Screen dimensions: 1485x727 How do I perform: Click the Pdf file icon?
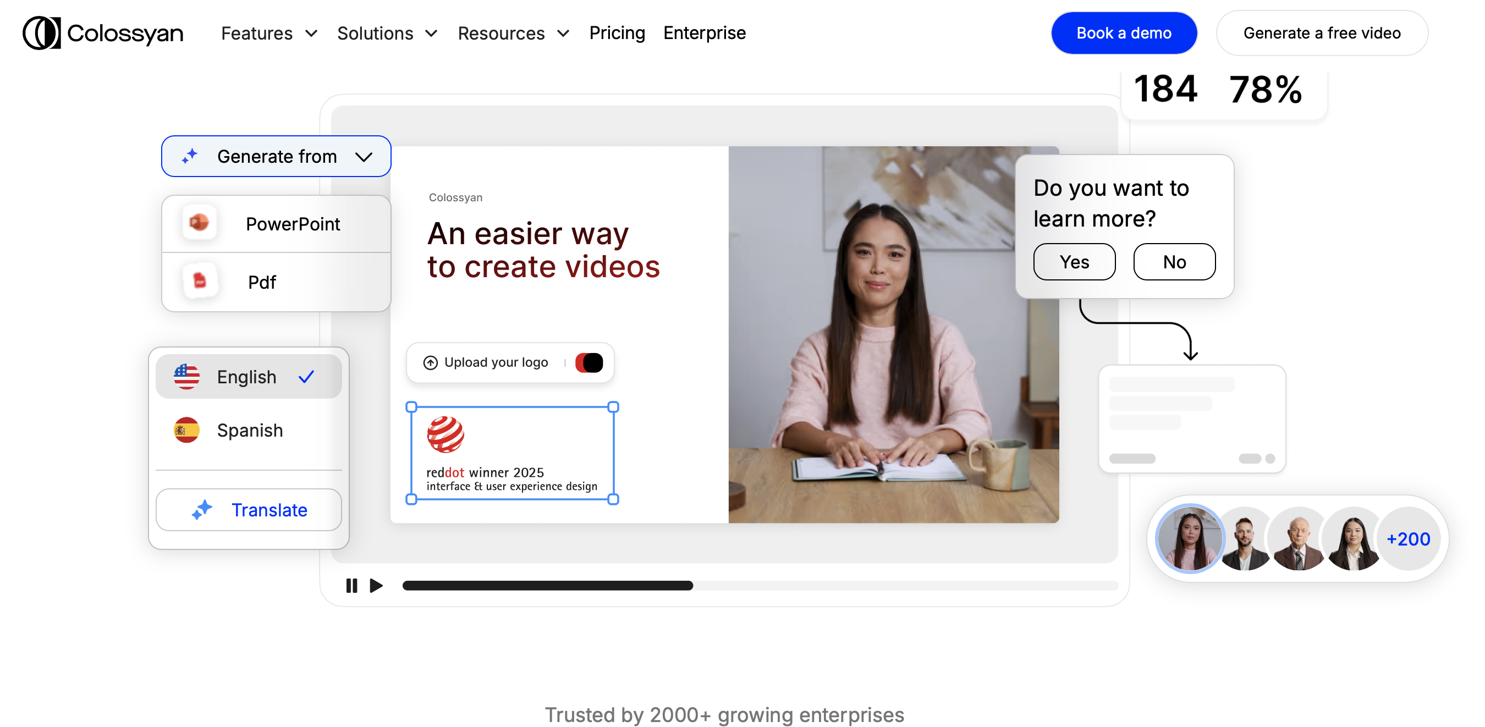pyautogui.click(x=200, y=282)
